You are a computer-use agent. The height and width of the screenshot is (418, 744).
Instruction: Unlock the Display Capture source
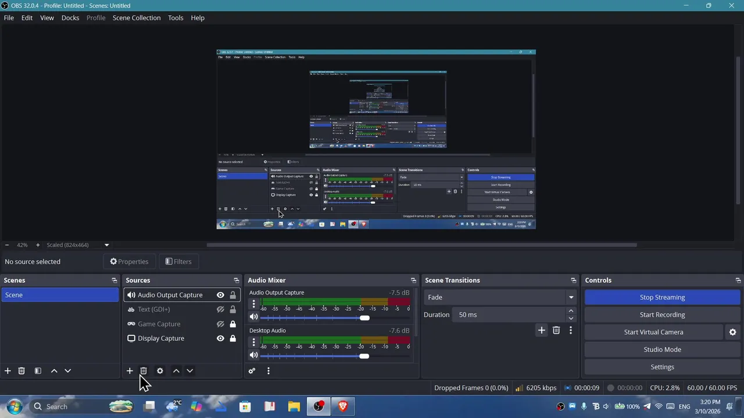click(233, 338)
